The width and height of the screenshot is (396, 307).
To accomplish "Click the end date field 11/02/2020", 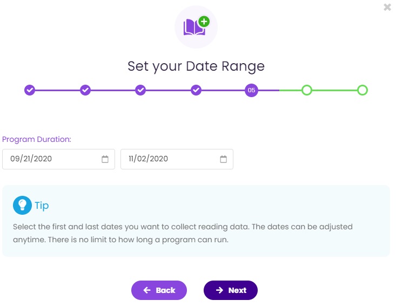I will (177, 159).
